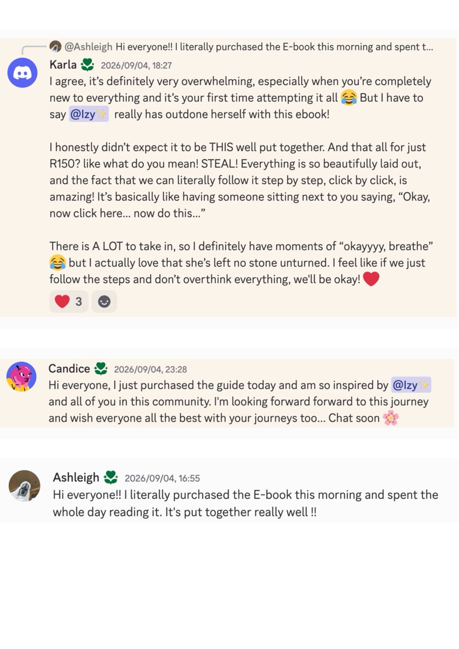
Task: Toggle the red heart reaction with count 3
Action: 69,302
